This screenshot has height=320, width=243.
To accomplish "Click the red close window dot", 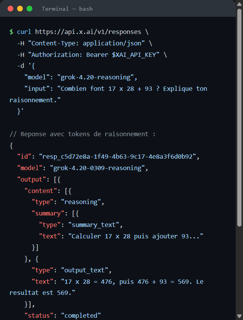I will (10, 8).
